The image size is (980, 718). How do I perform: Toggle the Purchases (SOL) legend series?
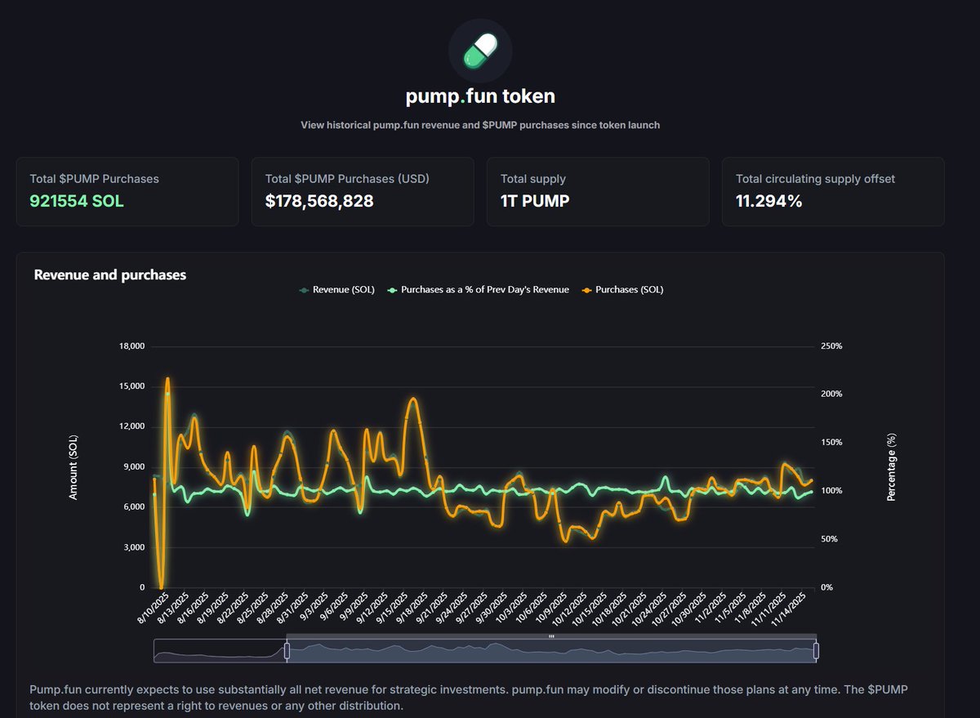click(x=622, y=289)
